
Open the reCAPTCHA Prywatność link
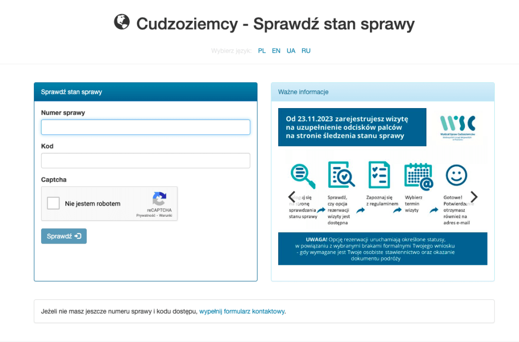(146, 216)
